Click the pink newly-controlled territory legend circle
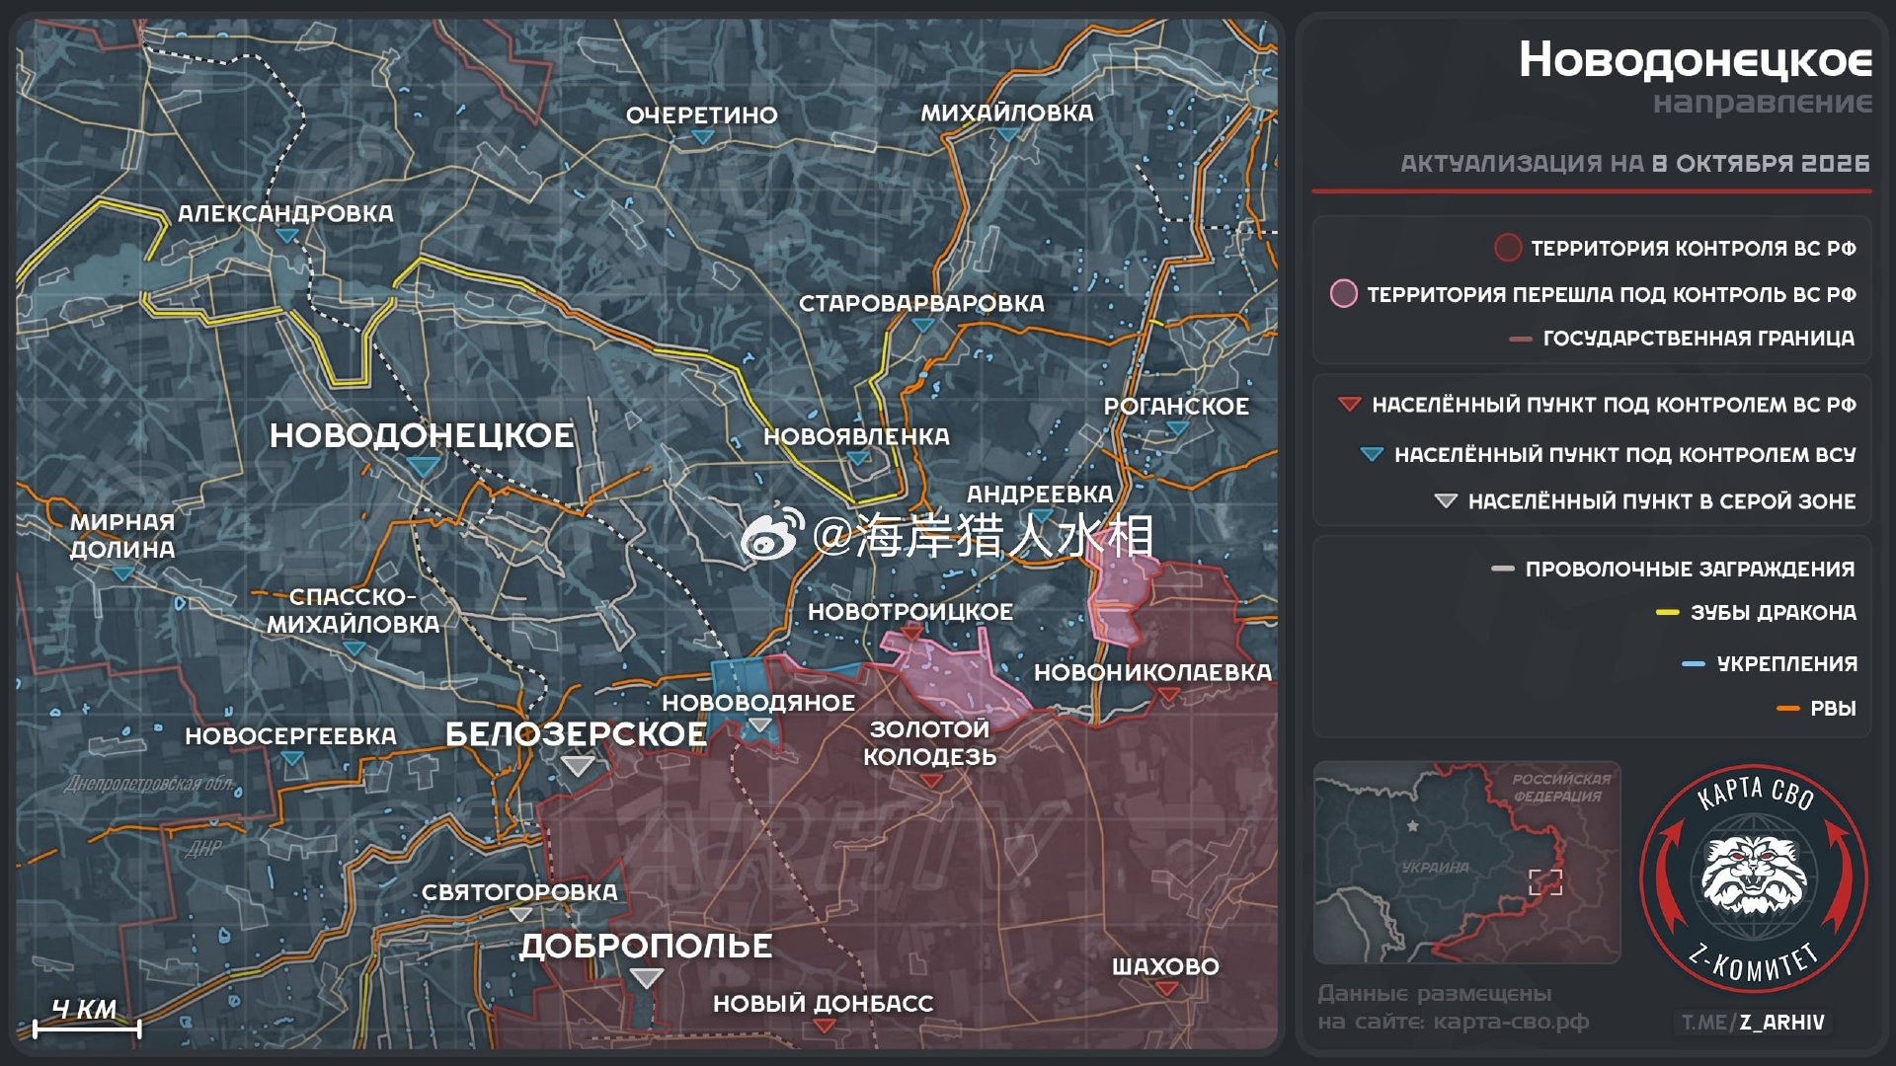The width and height of the screenshot is (1896, 1066). point(1344,293)
